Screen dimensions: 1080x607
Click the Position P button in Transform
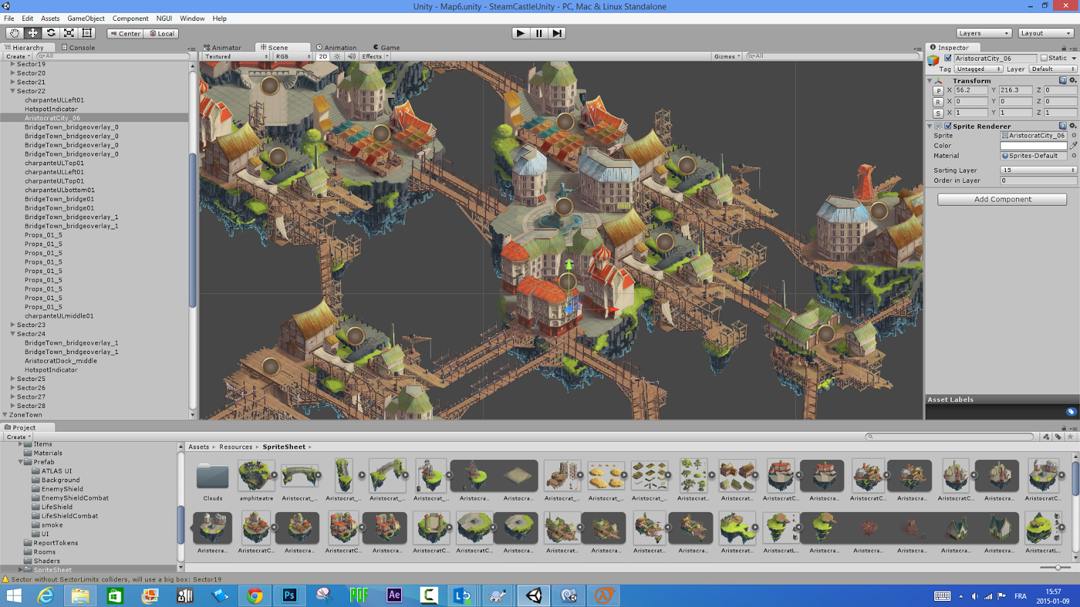(x=938, y=90)
